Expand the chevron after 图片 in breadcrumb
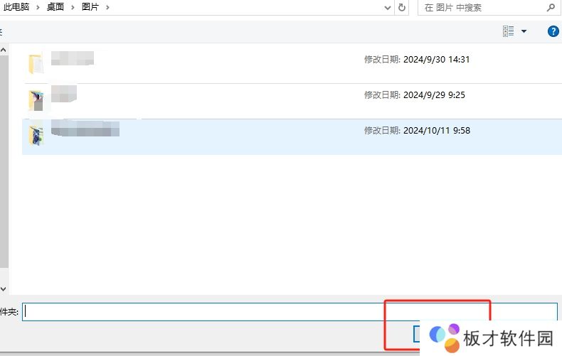The image size is (562, 356). [107, 7]
